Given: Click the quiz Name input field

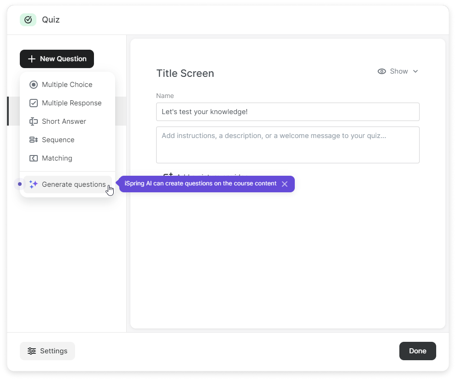Looking at the screenshot, I should (x=287, y=112).
